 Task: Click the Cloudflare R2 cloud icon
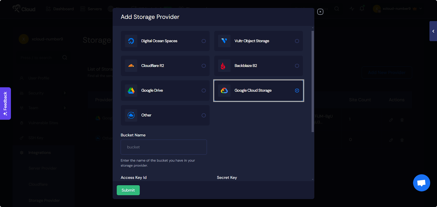(131, 66)
